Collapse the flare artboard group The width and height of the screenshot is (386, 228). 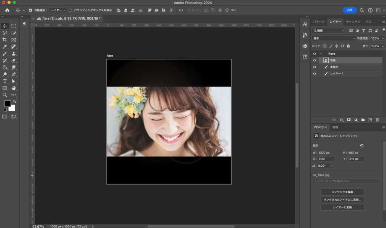[321, 54]
